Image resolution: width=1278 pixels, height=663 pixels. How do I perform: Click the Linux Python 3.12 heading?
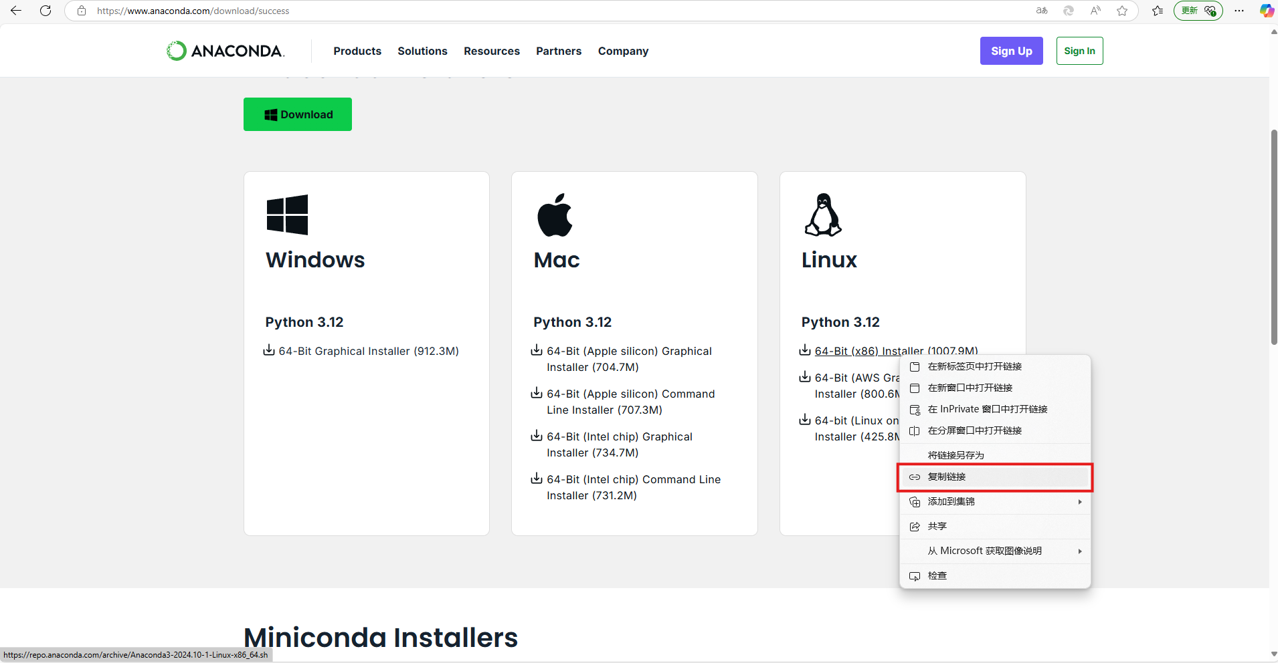[840, 322]
